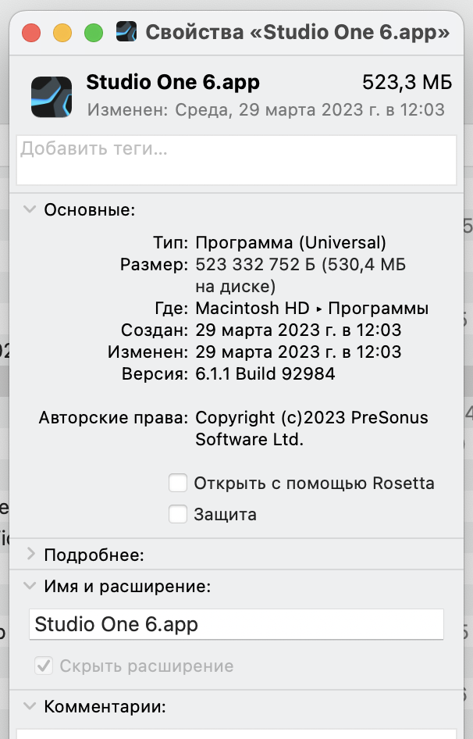Click the green zoom window button

94,33
